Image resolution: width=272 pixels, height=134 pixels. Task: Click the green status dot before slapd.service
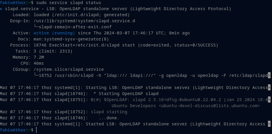click(x=1, y=9)
